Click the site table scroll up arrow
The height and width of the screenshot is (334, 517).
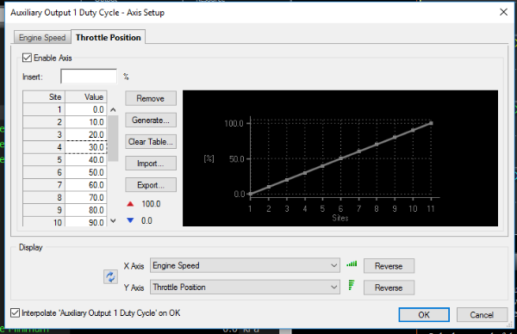(113, 109)
